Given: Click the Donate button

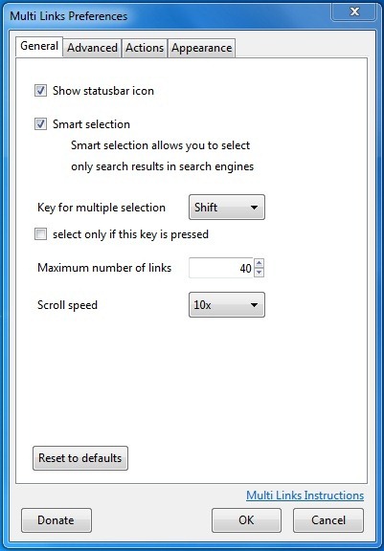Looking at the screenshot, I should click(x=56, y=520).
